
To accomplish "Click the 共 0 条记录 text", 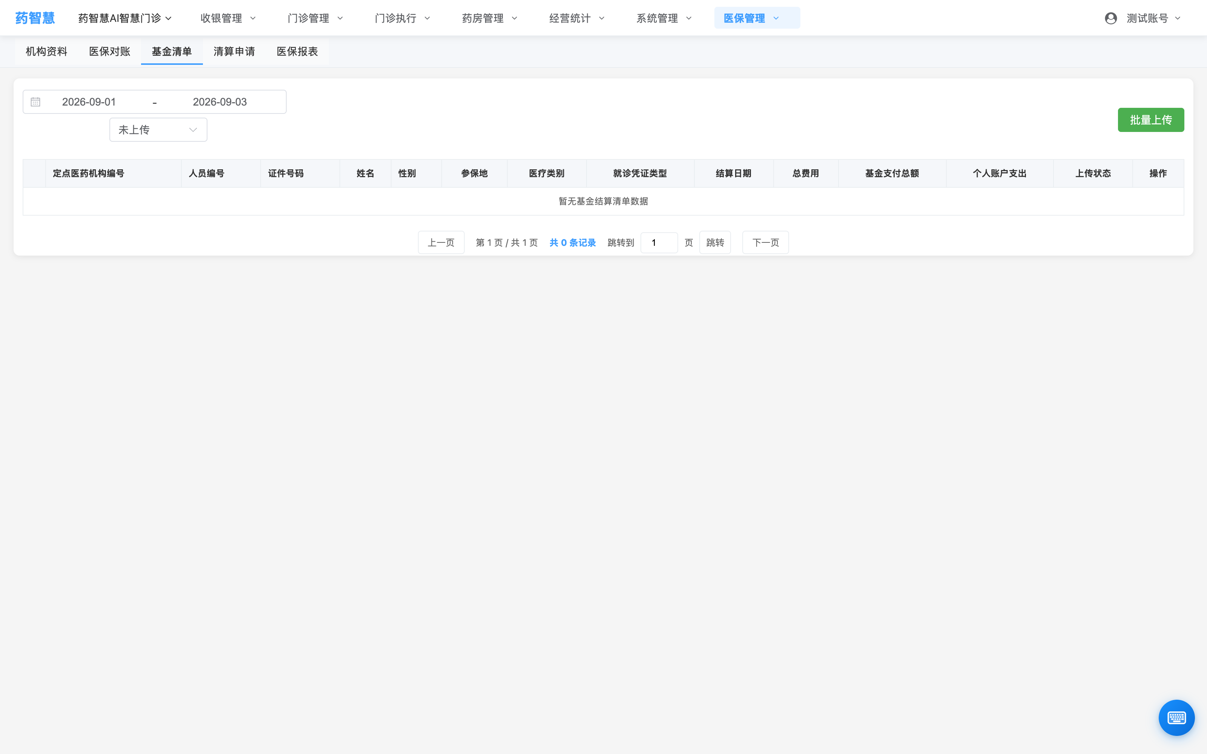I will [573, 243].
